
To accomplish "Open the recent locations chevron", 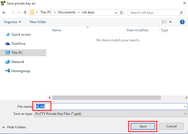I will [x=19, y=12].
